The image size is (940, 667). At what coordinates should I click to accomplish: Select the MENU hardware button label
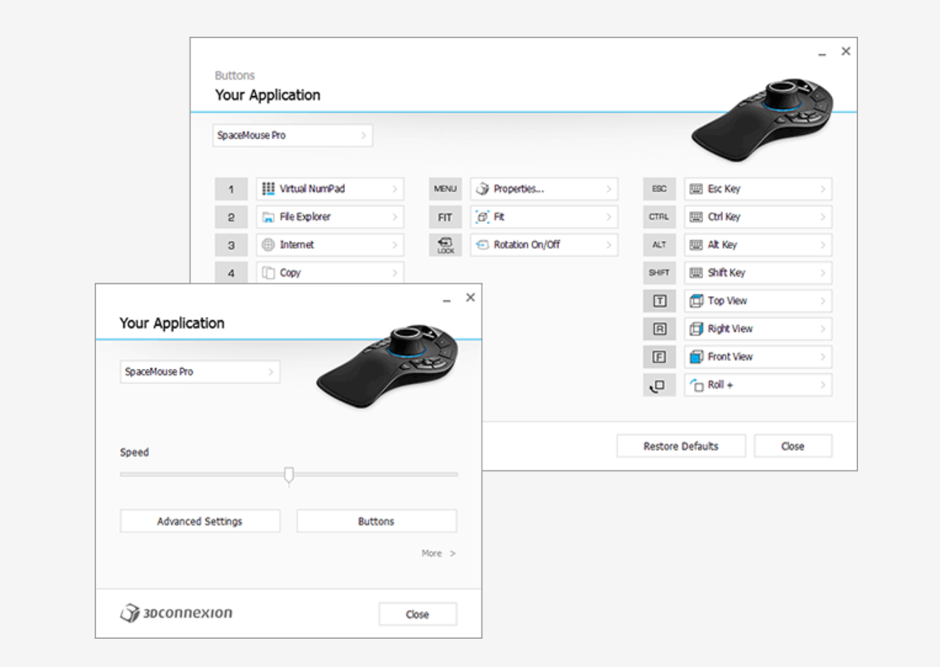(x=445, y=189)
